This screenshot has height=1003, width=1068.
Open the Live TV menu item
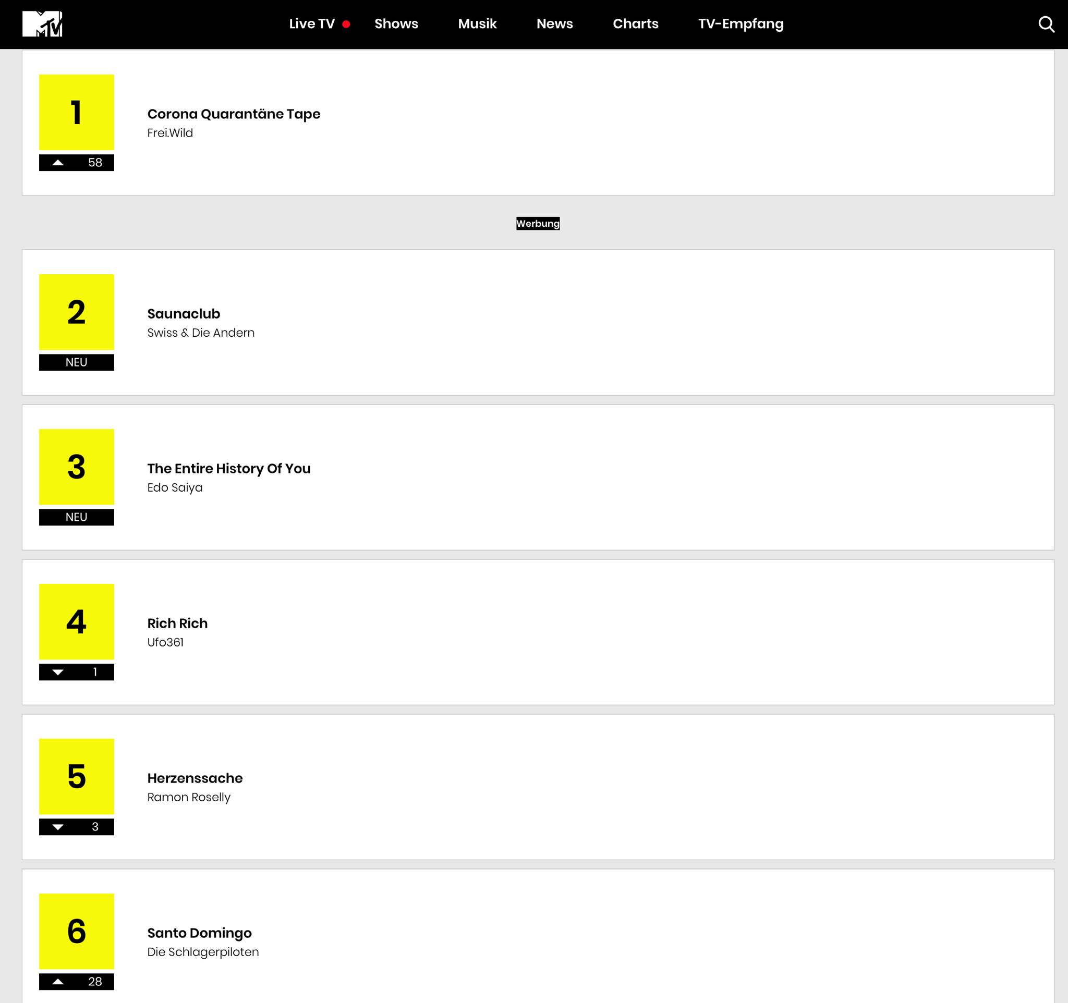pyautogui.click(x=312, y=23)
